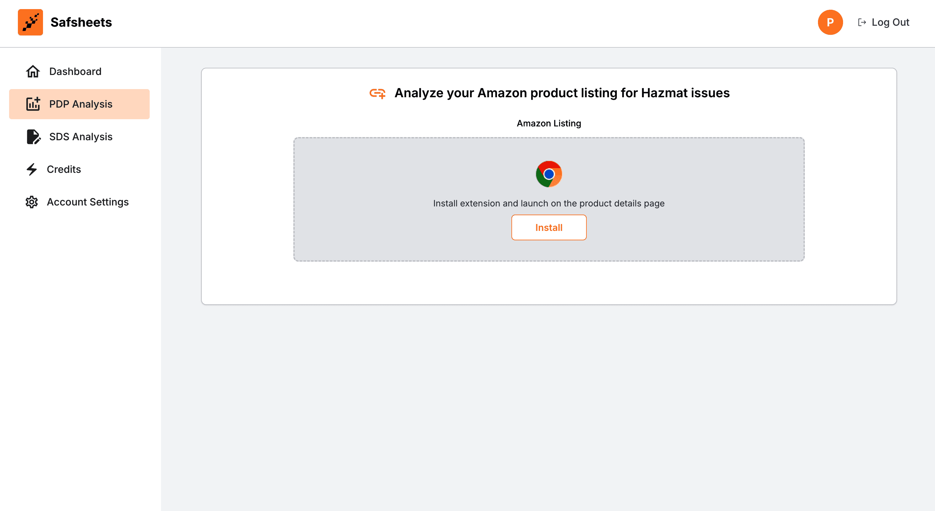Click the Credits lightning bolt icon
The image size is (935, 511).
32,169
